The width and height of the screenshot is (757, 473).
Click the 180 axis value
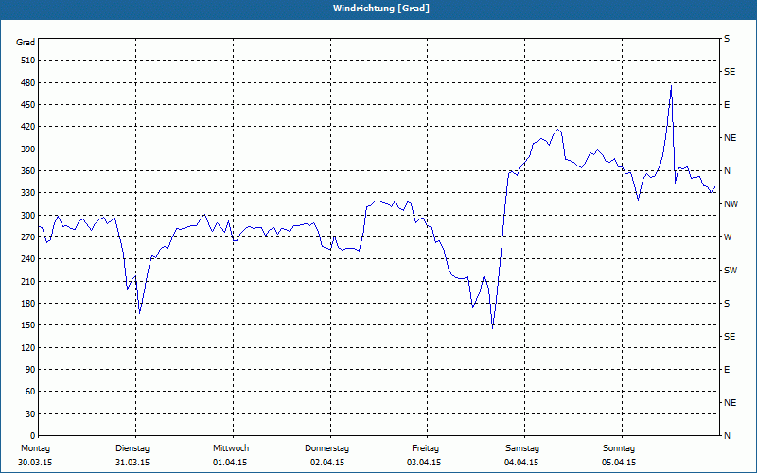coord(28,303)
